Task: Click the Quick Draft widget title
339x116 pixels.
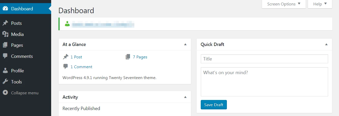Action: [212, 44]
